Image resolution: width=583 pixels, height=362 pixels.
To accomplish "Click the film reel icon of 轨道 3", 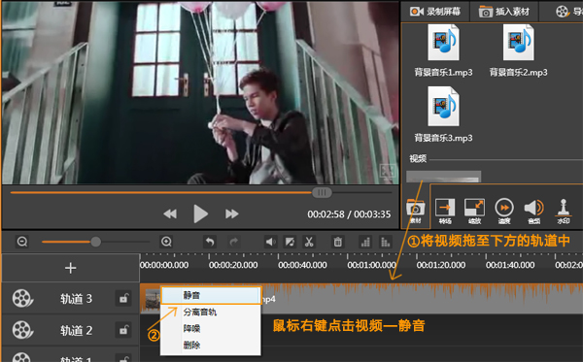I will 22,299.
